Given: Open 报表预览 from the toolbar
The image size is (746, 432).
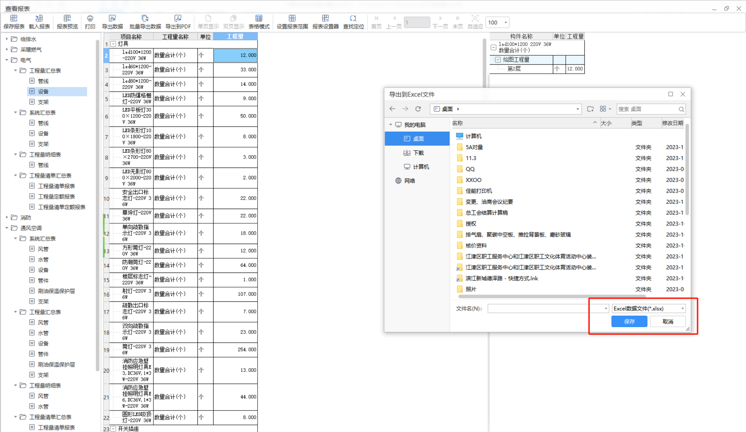Looking at the screenshot, I should click(67, 22).
